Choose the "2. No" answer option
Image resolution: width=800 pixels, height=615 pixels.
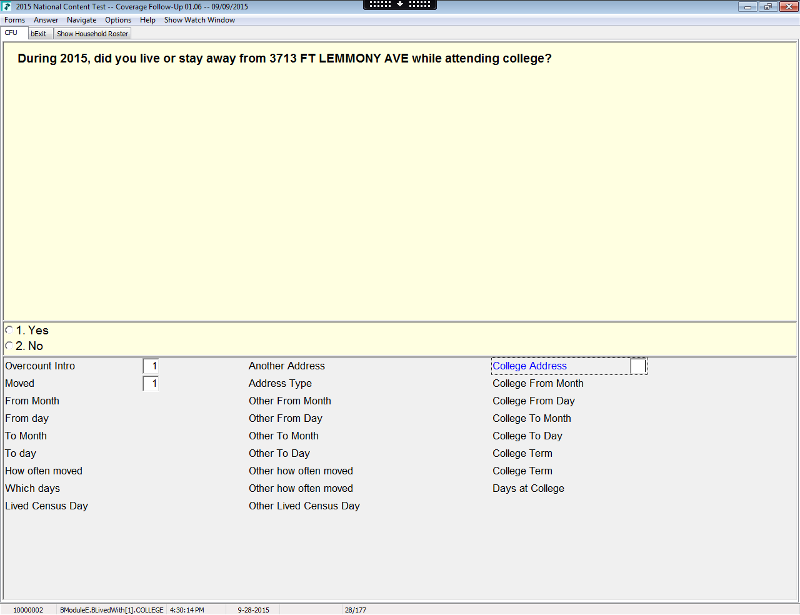coord(9,346)
